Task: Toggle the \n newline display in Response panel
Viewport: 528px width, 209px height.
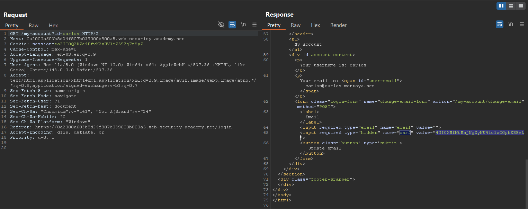Action: click(511, 24)
